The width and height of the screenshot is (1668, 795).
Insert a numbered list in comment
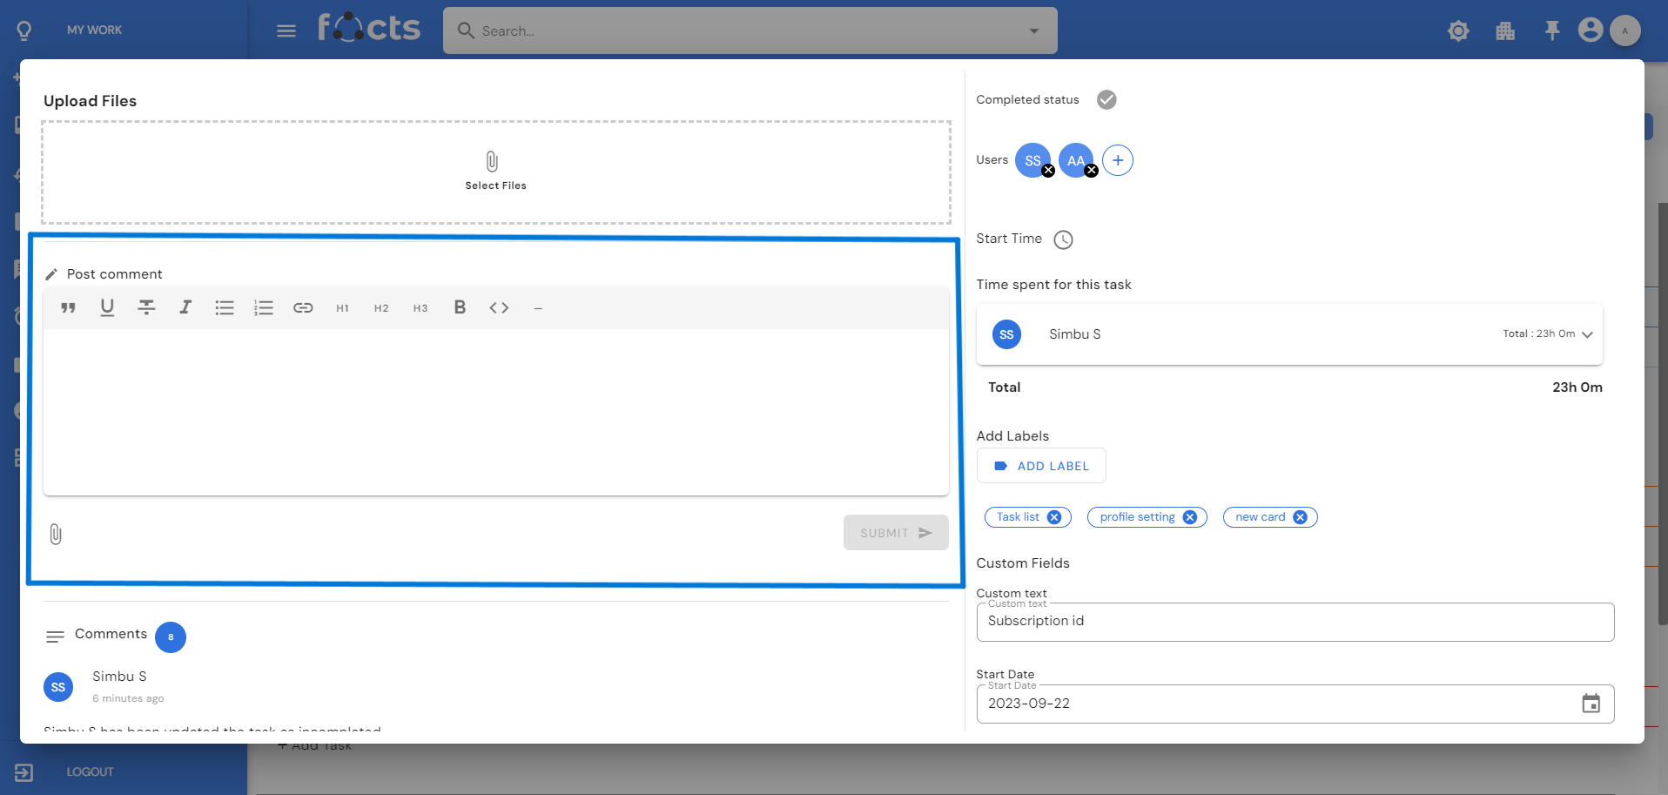[264, 307]
